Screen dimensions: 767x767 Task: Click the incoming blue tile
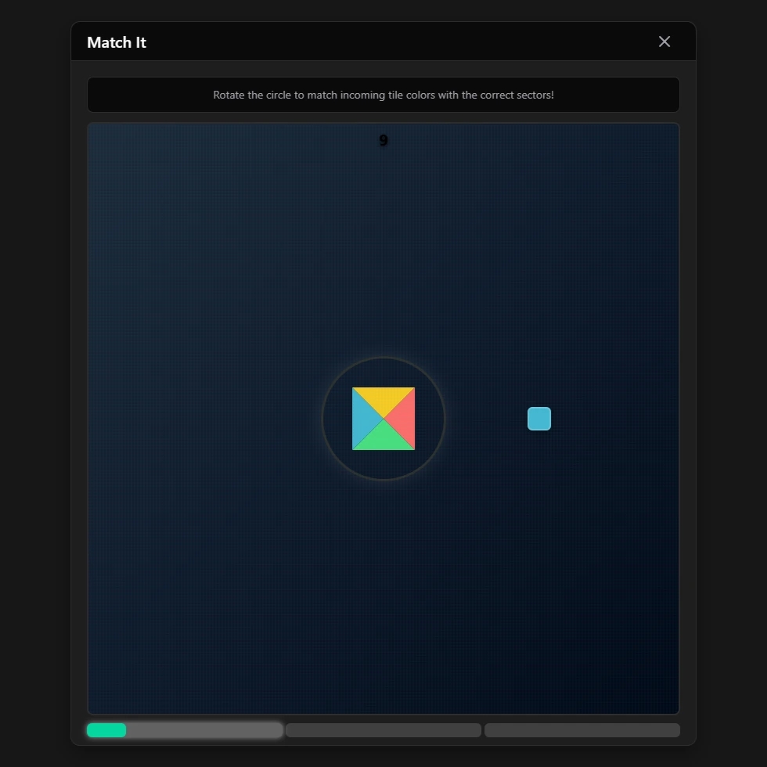point(539,419)
